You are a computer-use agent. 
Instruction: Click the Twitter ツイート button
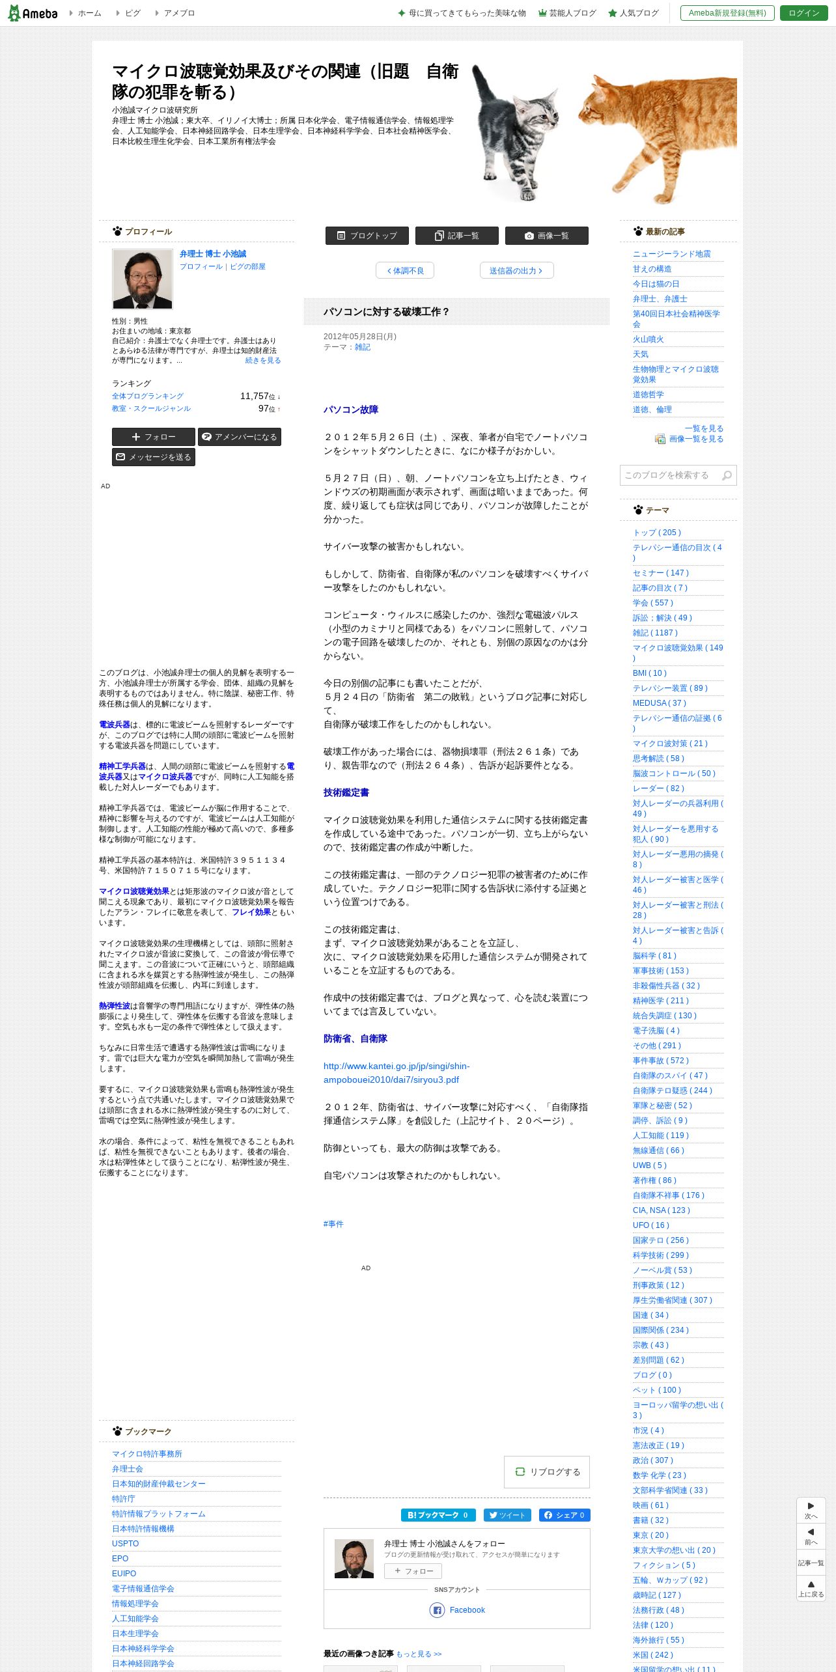(x=507, y=1515)
